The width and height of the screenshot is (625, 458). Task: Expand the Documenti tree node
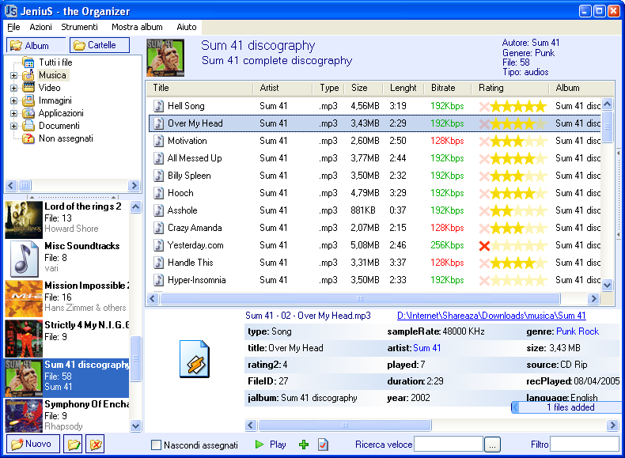[13, 127]
